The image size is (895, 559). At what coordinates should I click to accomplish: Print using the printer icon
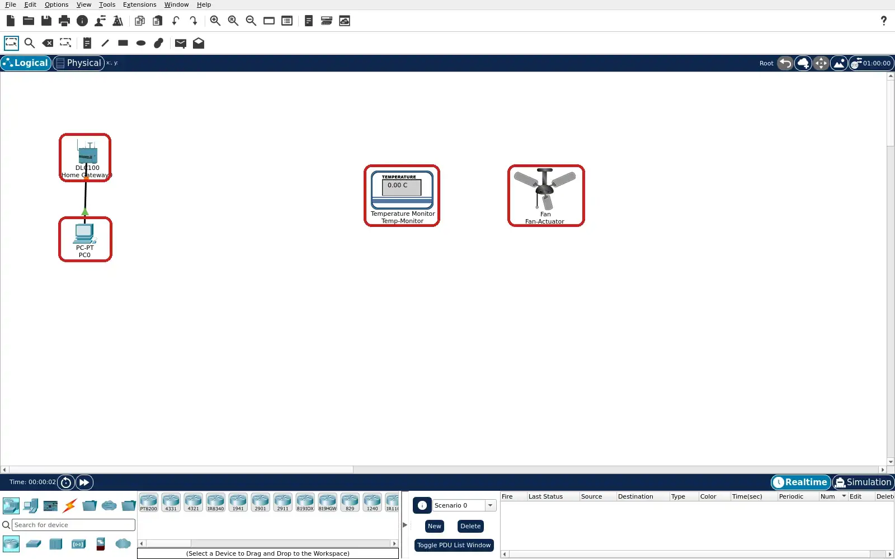[x=64, y=21]
